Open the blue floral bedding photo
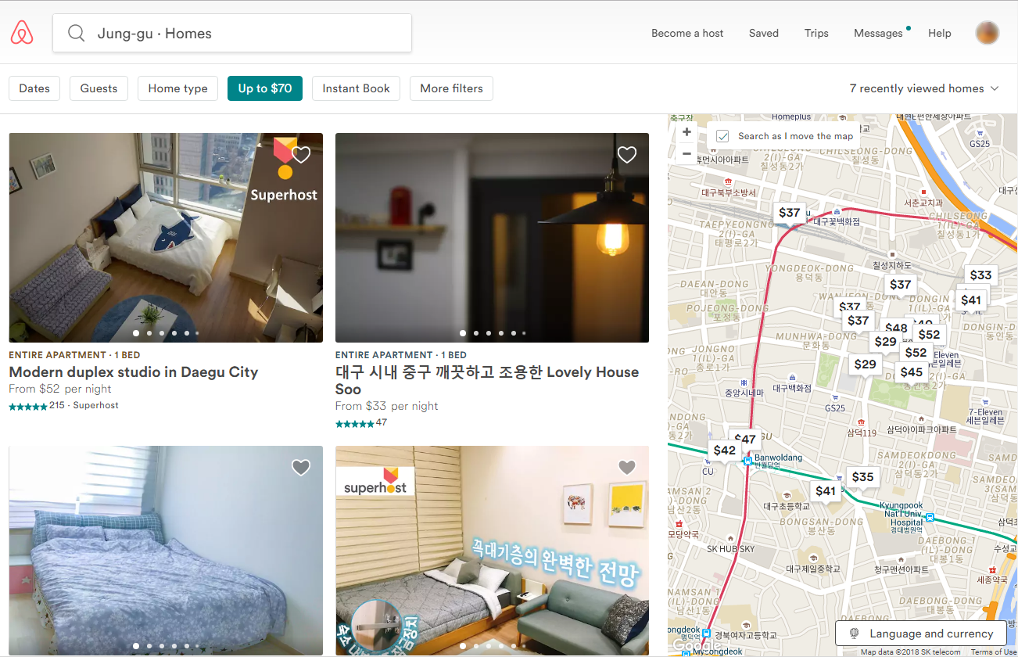Screen dimensions: 1018x657 point(166,551)
